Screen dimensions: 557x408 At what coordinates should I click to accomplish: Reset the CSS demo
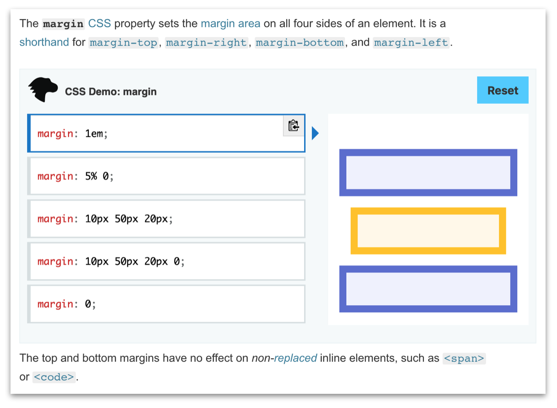[x=503, y=90]
